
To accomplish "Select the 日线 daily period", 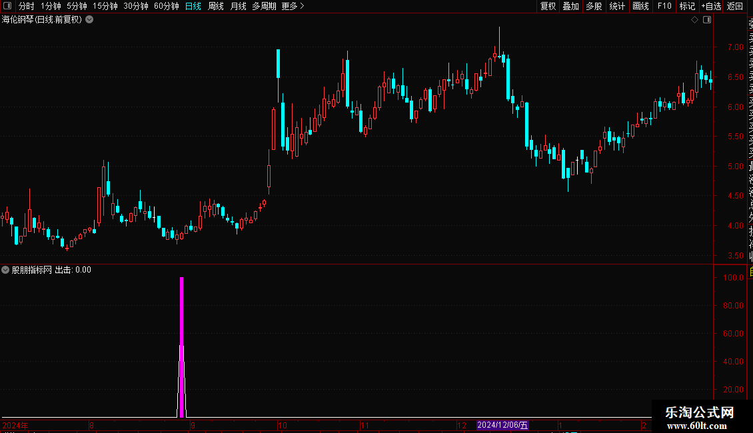I will coord(193,6).
